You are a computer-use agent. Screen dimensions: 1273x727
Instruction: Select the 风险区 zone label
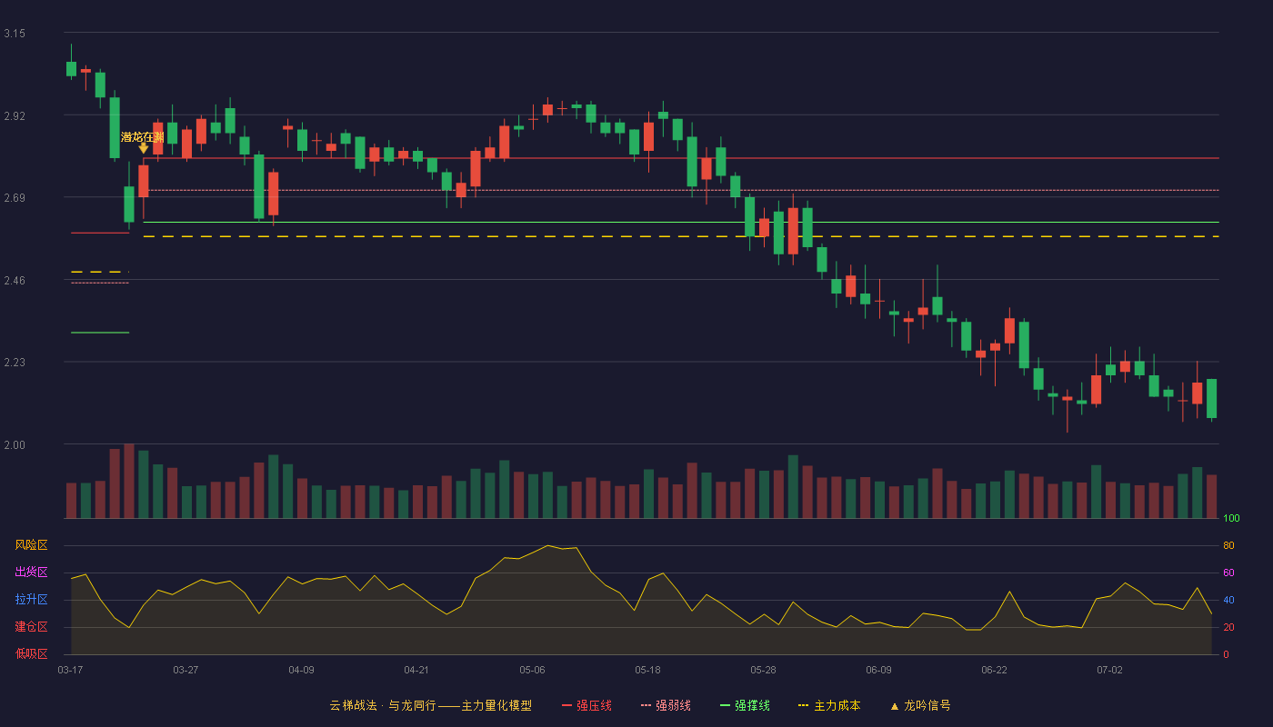[x=31, y=545]
